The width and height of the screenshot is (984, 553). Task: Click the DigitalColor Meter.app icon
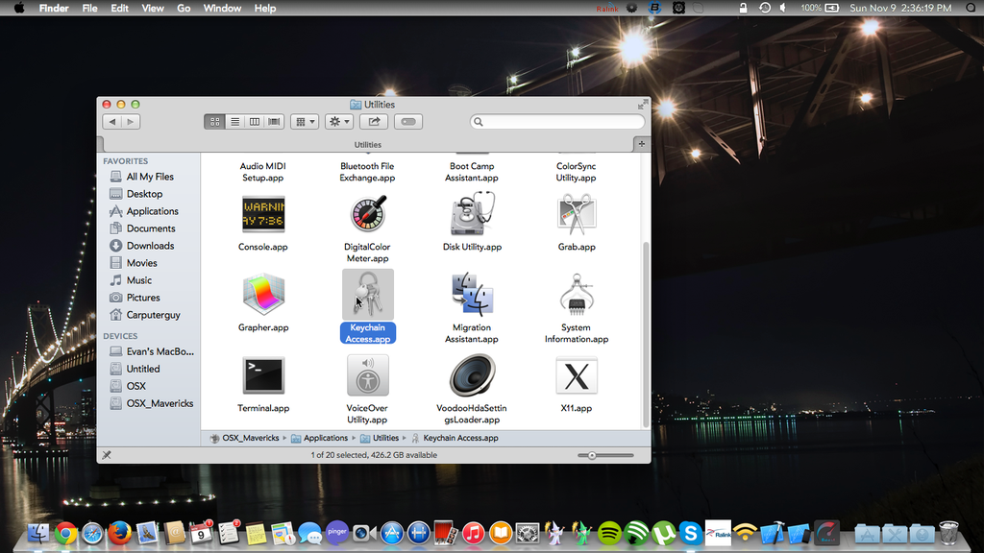point(367,214)
